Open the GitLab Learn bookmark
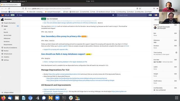The image size is (180, 101). tap(74, 12)
